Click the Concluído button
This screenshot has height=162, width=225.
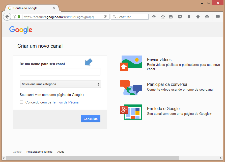[91, 119]
